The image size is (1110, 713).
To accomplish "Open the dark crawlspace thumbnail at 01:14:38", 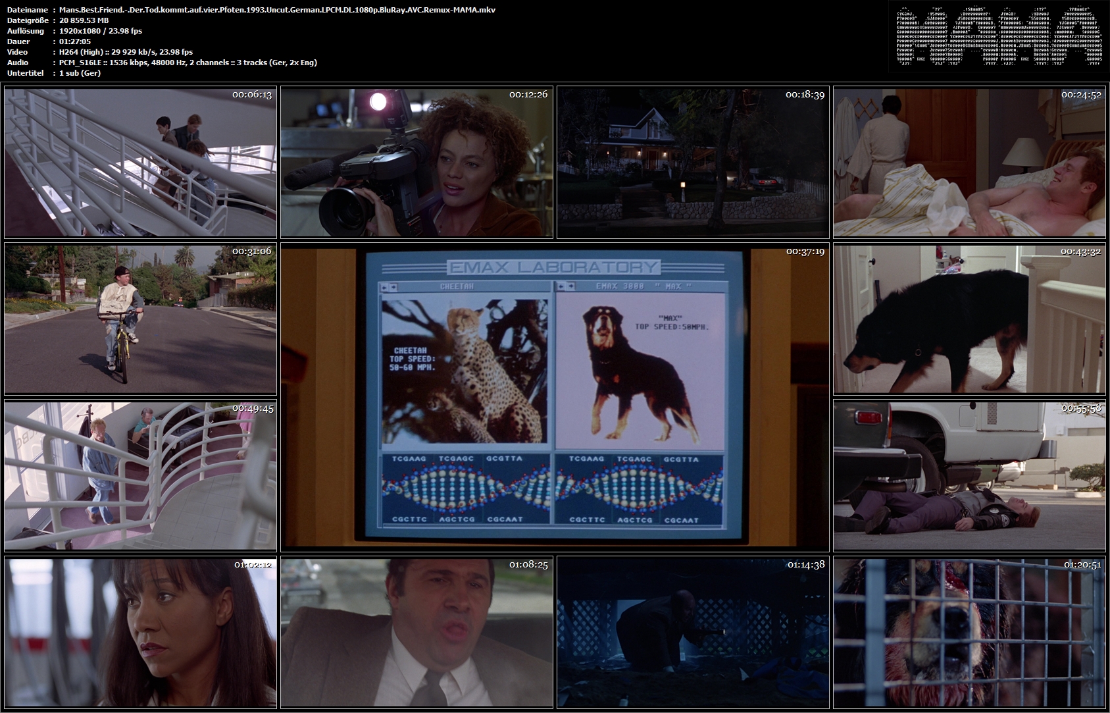I will coord(693,633).
